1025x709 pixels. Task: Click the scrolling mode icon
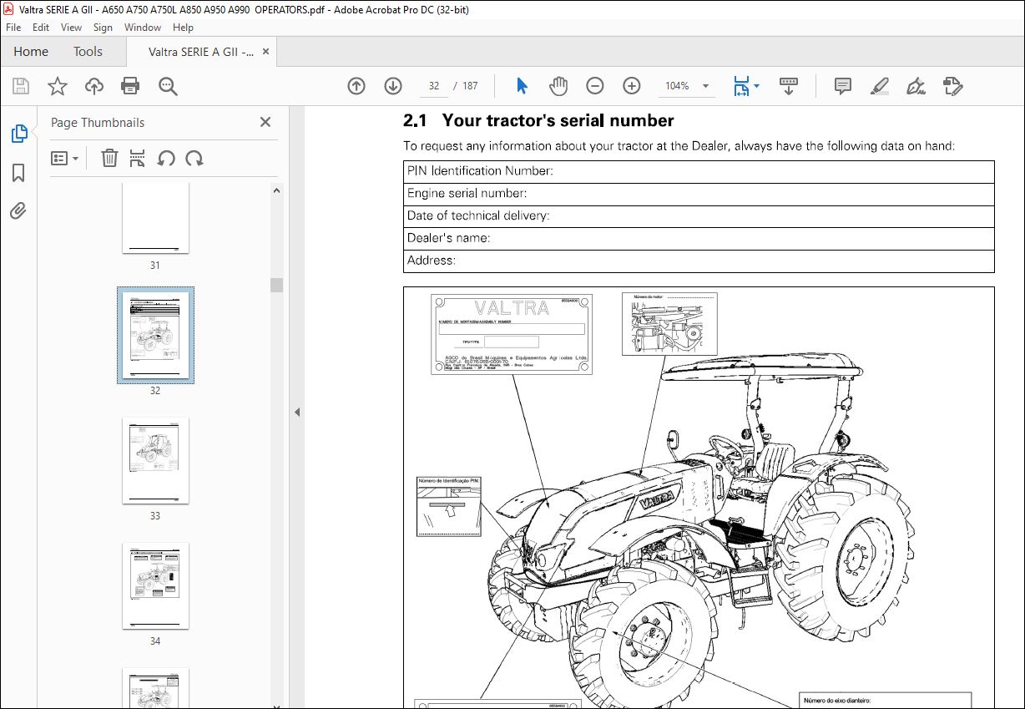coord(789,86)
